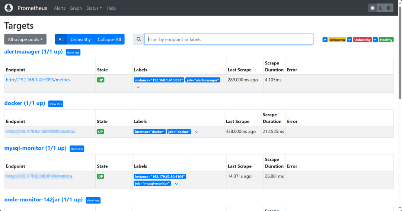This screenshot has height=211, width=402.
Task: Open the blurred mysql-monitor endpoint link
Action: (x=39, y=176)
